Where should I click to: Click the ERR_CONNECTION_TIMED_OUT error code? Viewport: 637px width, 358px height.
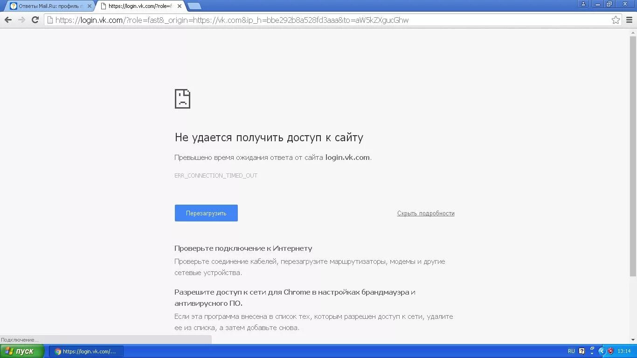[216, 176]
